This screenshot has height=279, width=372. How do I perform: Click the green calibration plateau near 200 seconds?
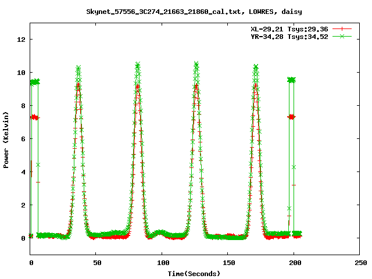click(x=291, y=80)
